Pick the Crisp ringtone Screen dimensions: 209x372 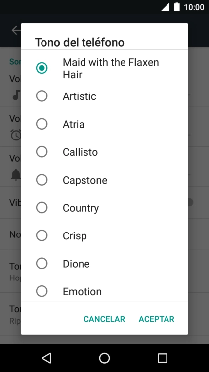tap(105, 235)
